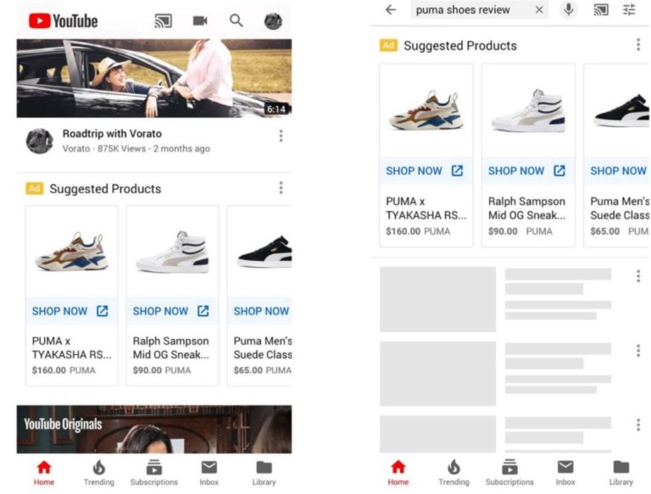
Task: Click the YouTube logo on home screen
Action: (x=63, y=20)
